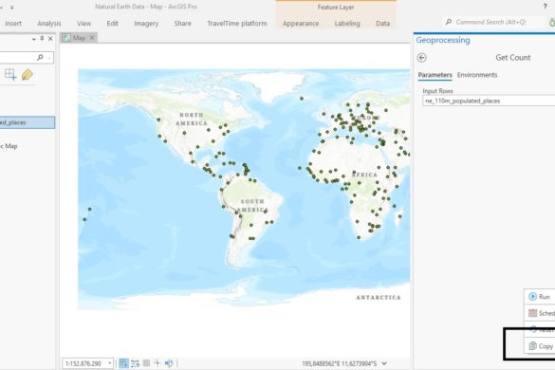Switch to Feature Layer Appearance tab
555x370 pixels.
coord(301,24)
